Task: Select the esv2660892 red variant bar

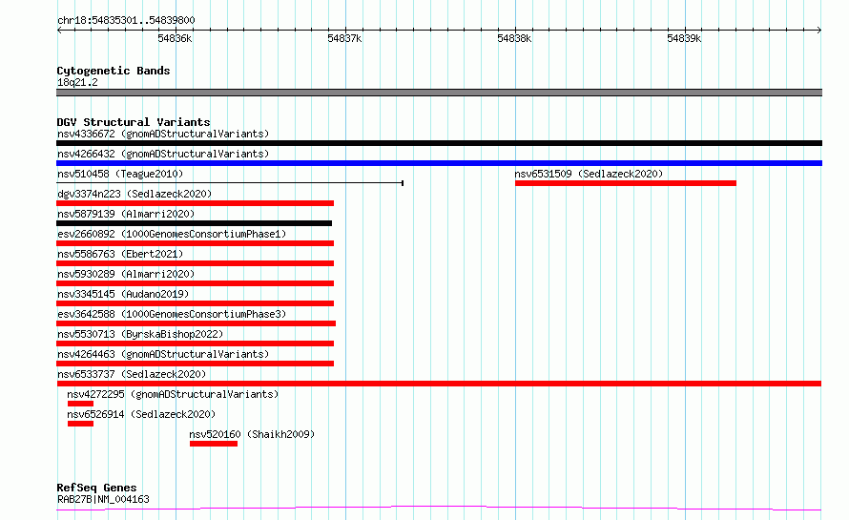Action: coord(195,243)
